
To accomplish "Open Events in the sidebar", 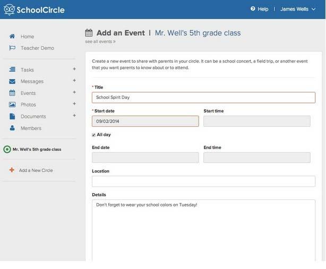I will point(28,93).
